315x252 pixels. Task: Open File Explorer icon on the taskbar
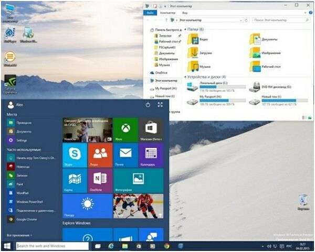click(125, 246)
